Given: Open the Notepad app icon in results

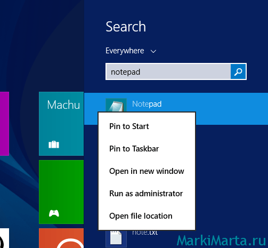Looking at the screenshot, I should point(116,105).
